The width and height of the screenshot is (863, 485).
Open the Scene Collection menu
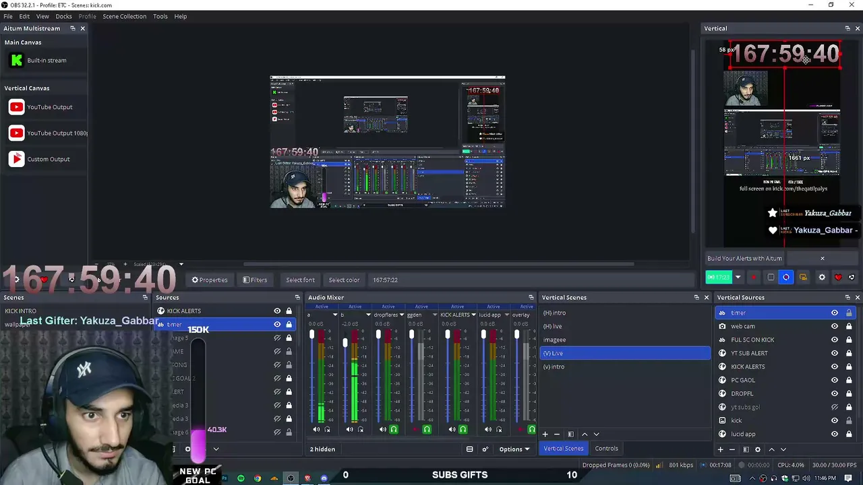124,16
